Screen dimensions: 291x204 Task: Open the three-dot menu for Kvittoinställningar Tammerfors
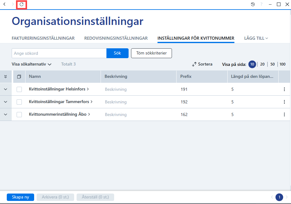pos(284,102)
